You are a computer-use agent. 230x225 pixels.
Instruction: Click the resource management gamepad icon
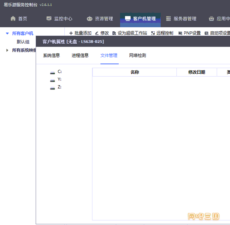click(89, 19)
